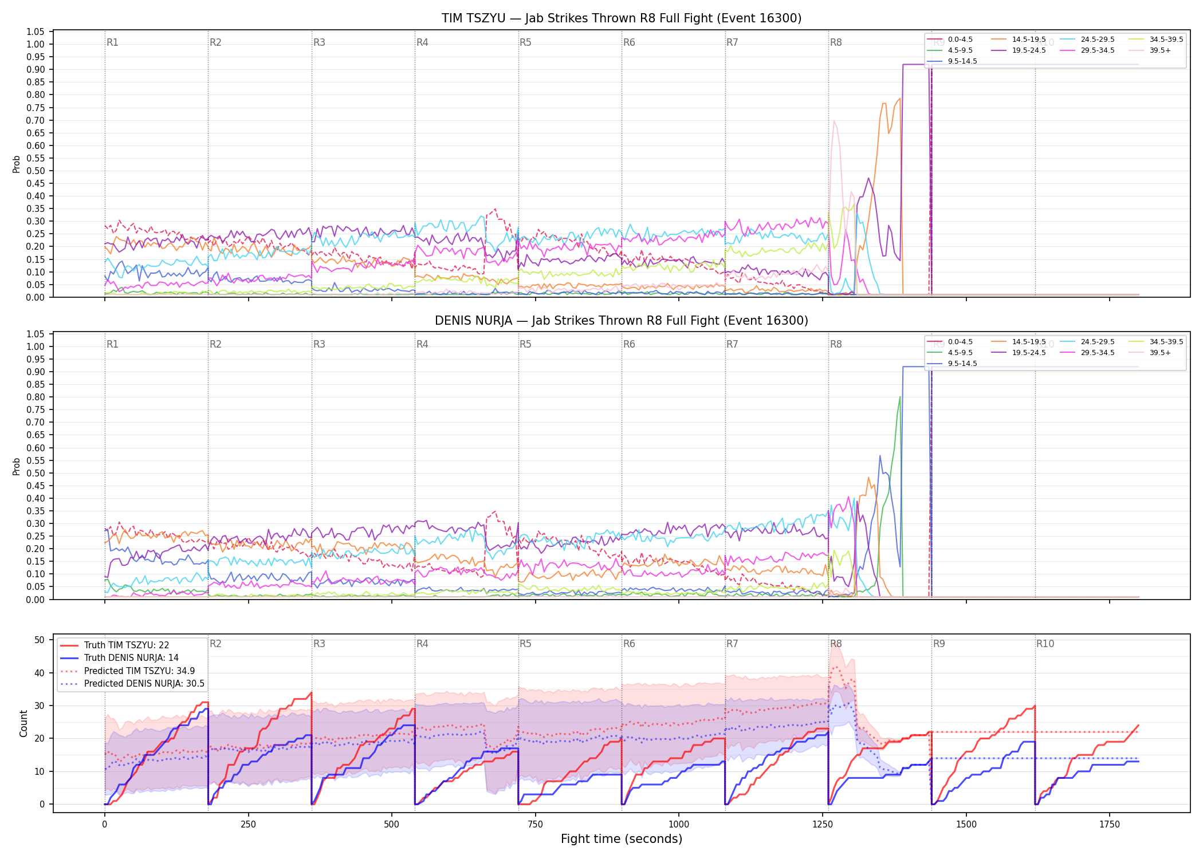Click '4.5-9.5' legend entry in TIM TSZYU chart

pos(950,50)
